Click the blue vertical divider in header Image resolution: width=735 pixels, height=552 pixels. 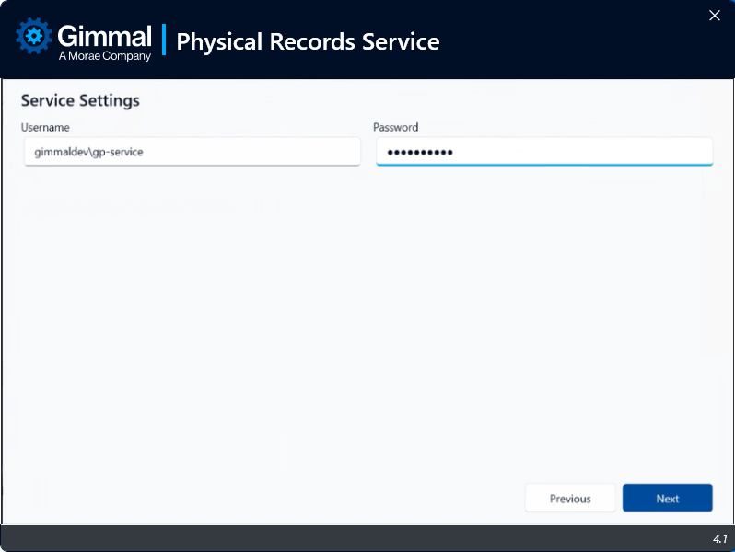(164, 40)
